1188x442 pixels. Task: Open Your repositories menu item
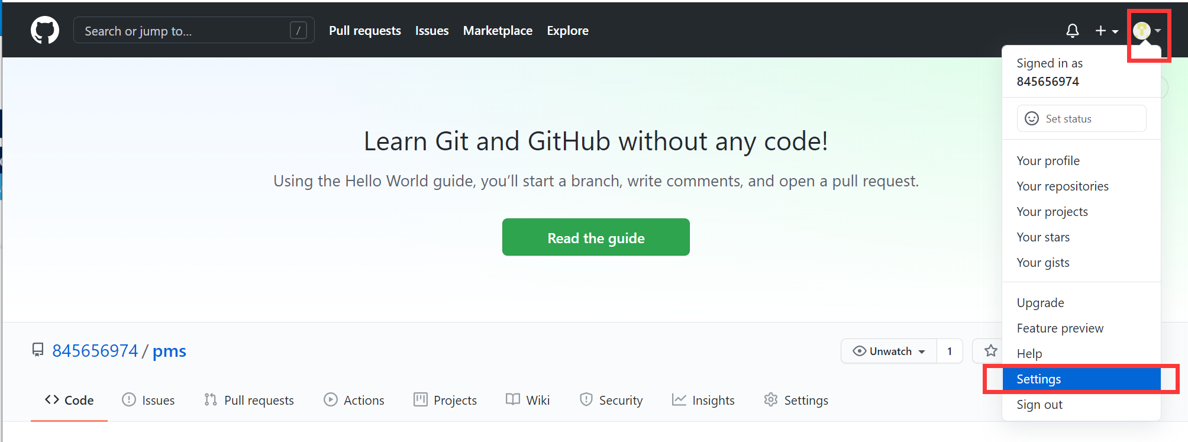[1082, 186]
